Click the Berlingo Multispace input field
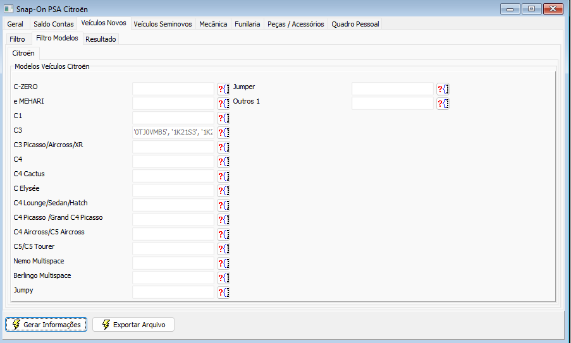Image resolution: width=571 pixels, height=343 pixels. click(x=173, y=278)
